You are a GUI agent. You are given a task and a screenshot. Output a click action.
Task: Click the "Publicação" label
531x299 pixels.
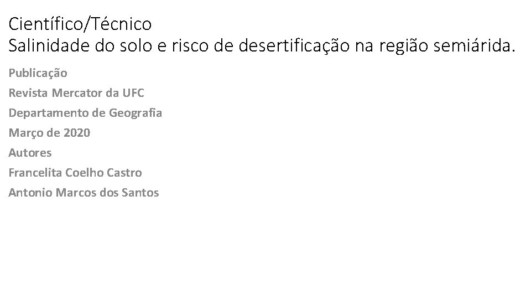pos(38,73)
